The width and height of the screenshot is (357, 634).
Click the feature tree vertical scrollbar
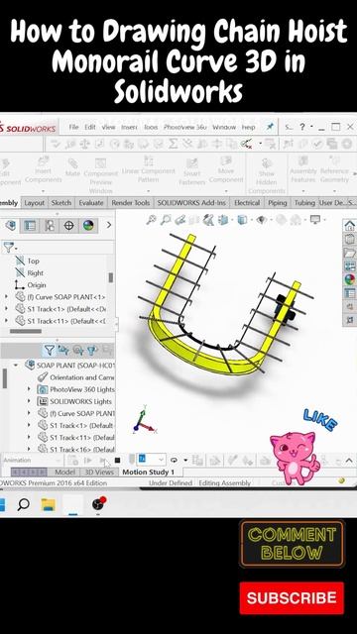pyautogui.click(x=111, y=277)
